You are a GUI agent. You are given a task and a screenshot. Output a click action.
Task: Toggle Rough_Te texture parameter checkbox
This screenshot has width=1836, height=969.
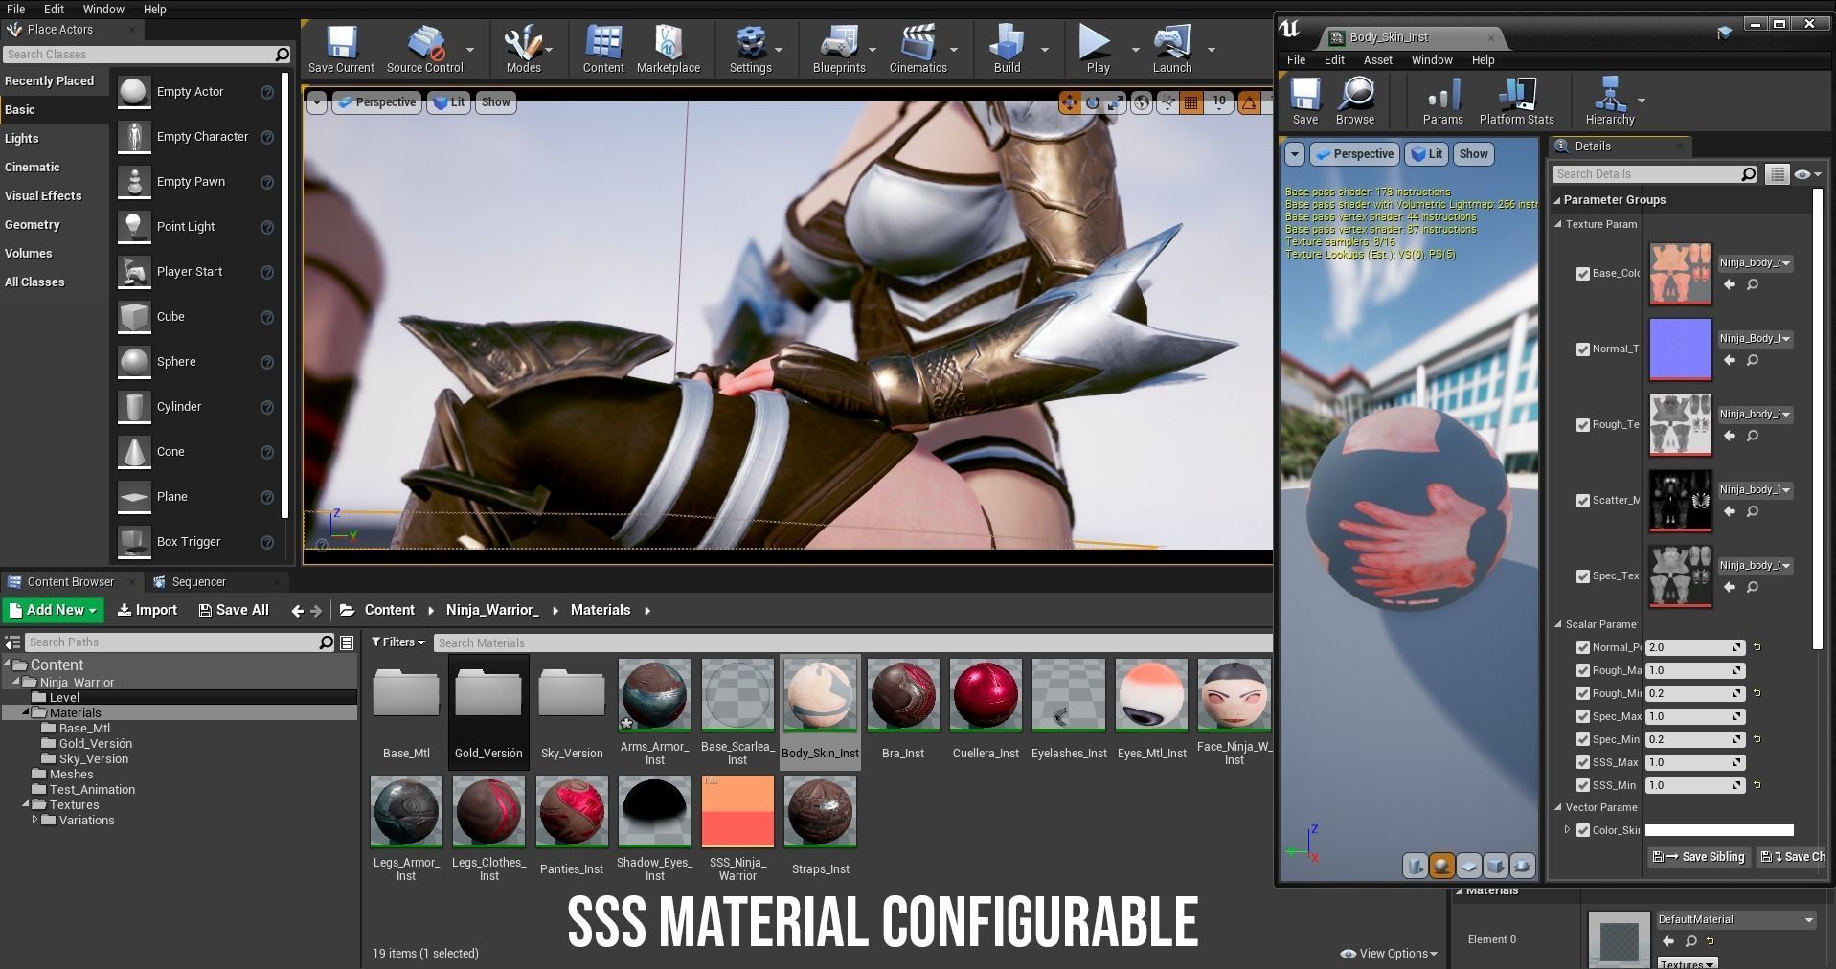(x=1583, y=425)
